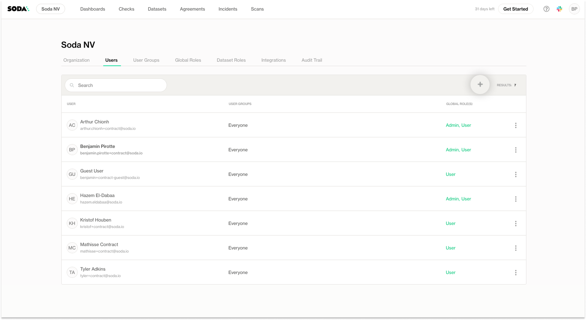Open the Soda NV organization selector
Viewport: 586px width, 320px height.
50,9
